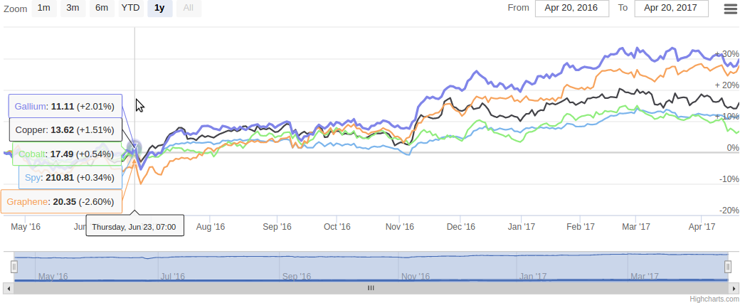The width and height of the screenshot is (740, 303).
Task: Click the From date field
Action: coord(572,9)
